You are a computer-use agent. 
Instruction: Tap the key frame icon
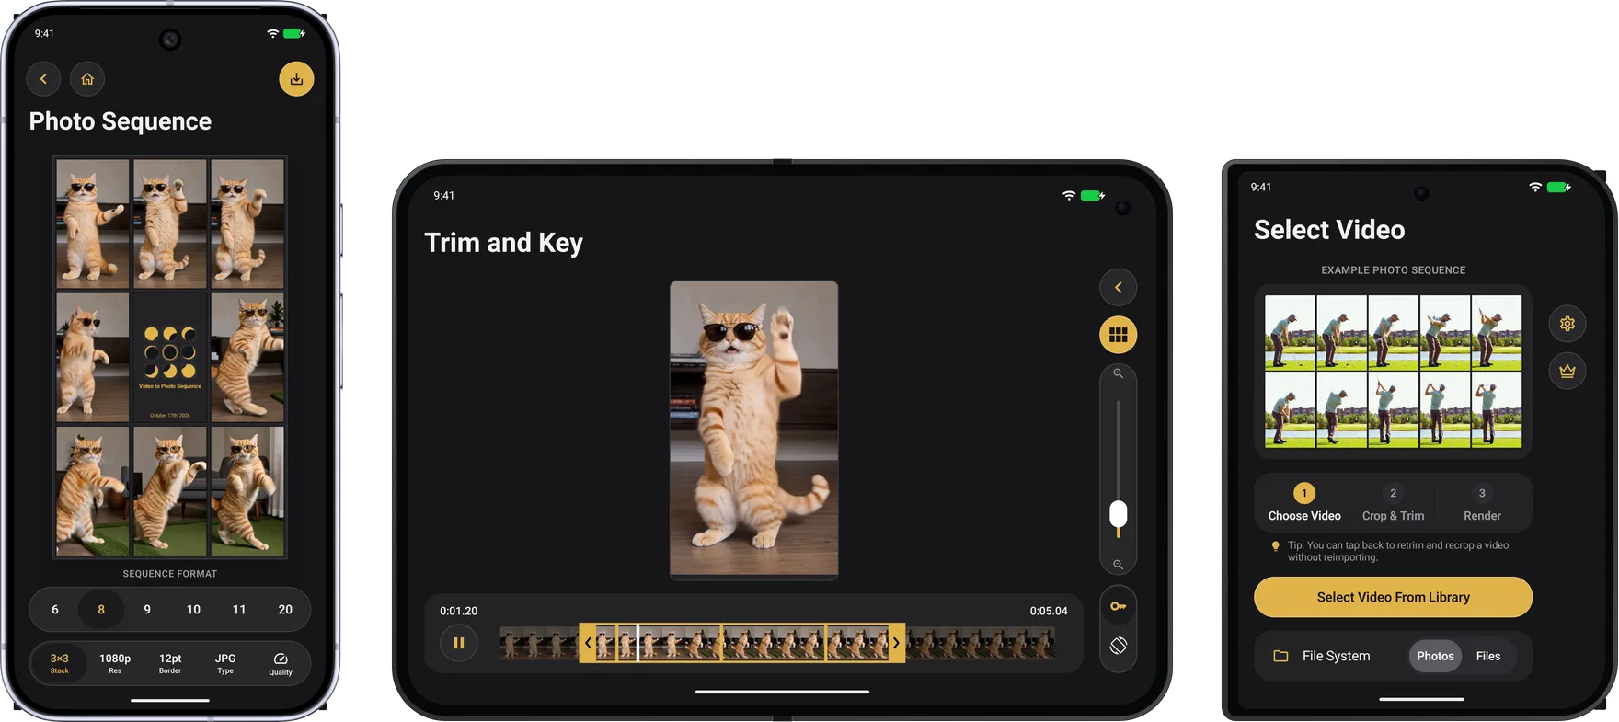(1118, 606)
